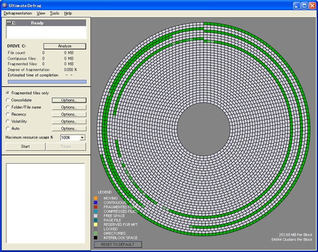Open Options for Consolidate
Screen dimensions: 318x252
pyautogui.click(x=69, y=100)
